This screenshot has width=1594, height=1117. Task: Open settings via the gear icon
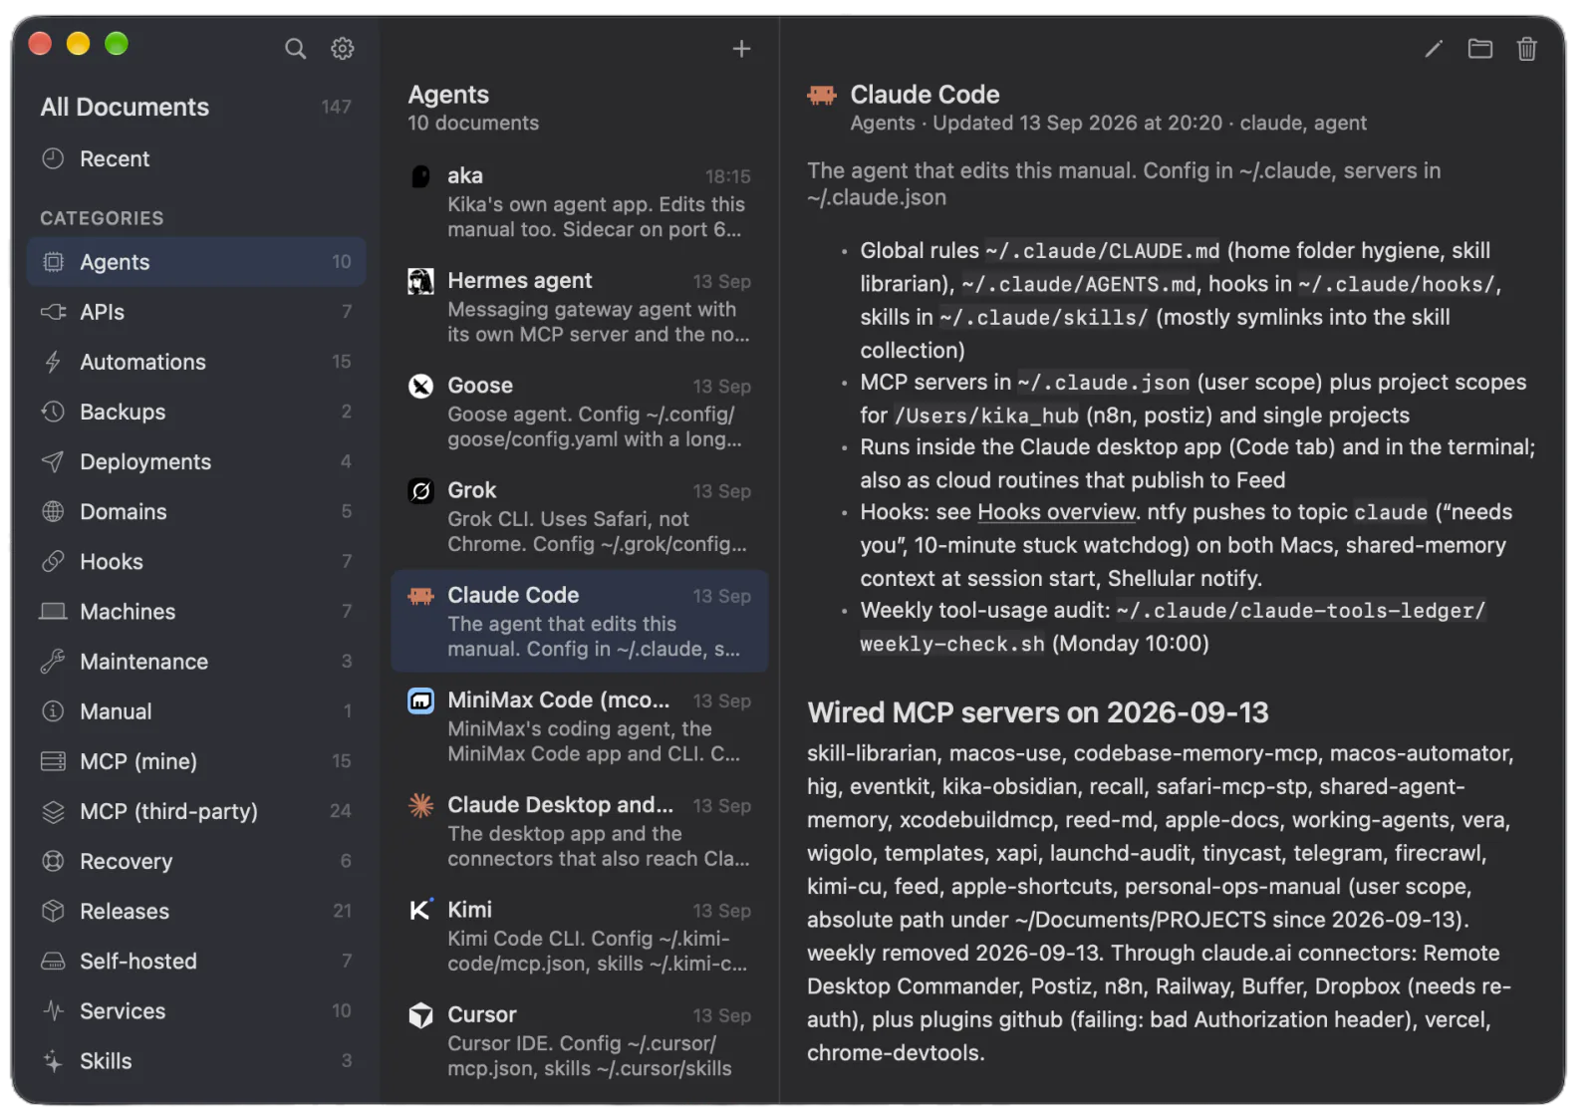(342, 48)
